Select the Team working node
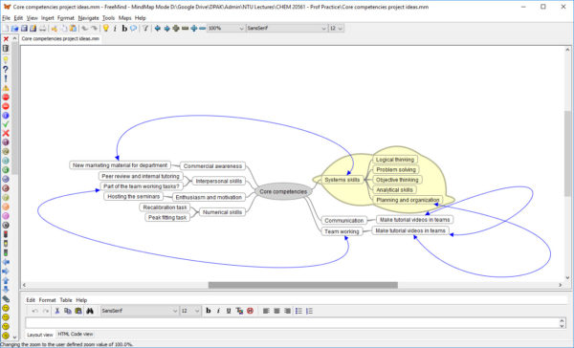This screenshot has height=348, width=574. [342, 231]
